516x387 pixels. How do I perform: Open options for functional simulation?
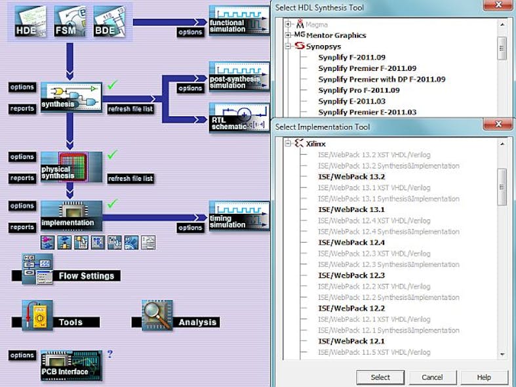(x=190, y=32)
